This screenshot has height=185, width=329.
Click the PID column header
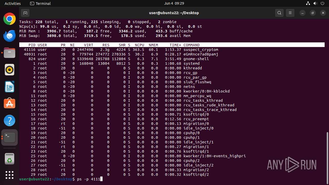point(32,45)
